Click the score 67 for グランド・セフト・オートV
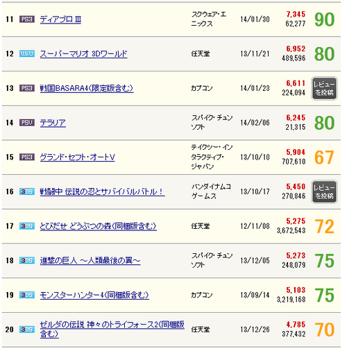 [x=324, y=157]
